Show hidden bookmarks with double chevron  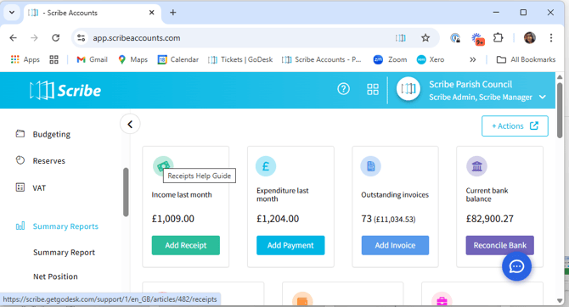(x=472, y=59)
